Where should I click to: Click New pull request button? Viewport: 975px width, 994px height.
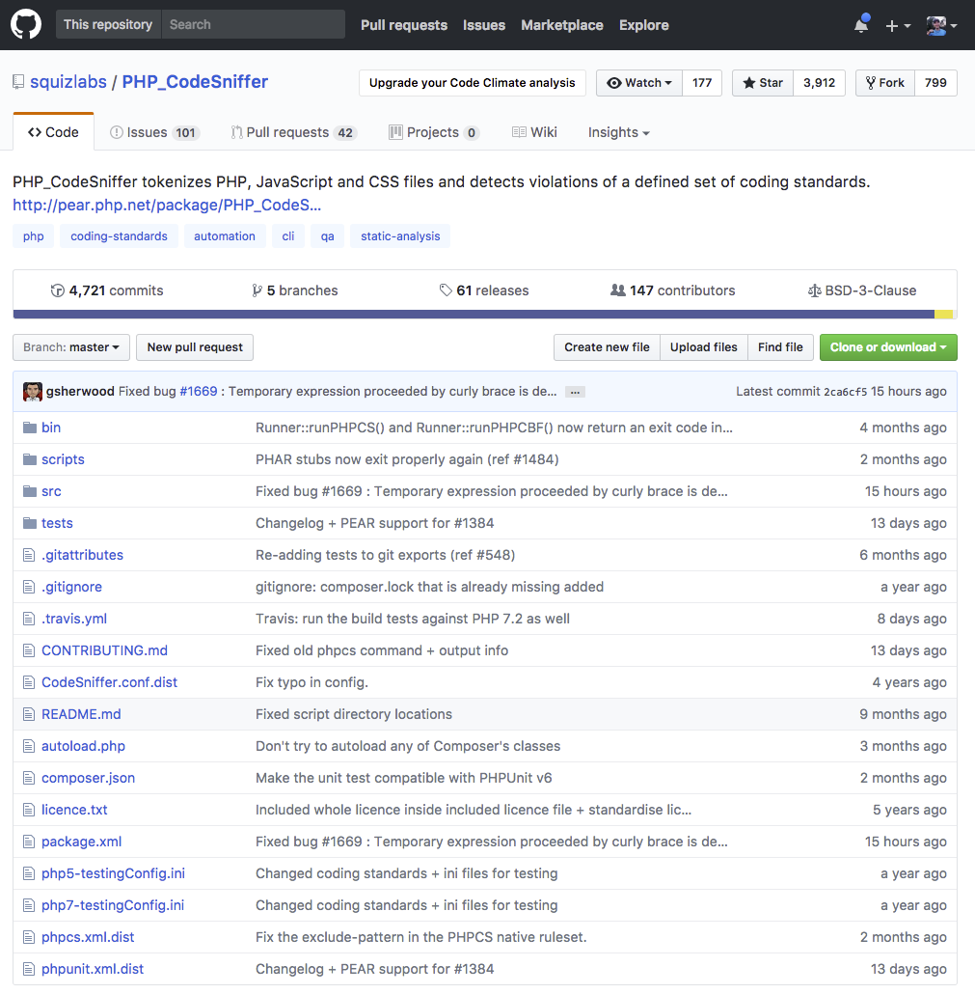pyautogui.click(x=195, y=347)
